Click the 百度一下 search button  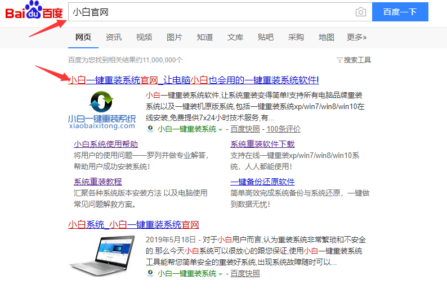(400, 12)
